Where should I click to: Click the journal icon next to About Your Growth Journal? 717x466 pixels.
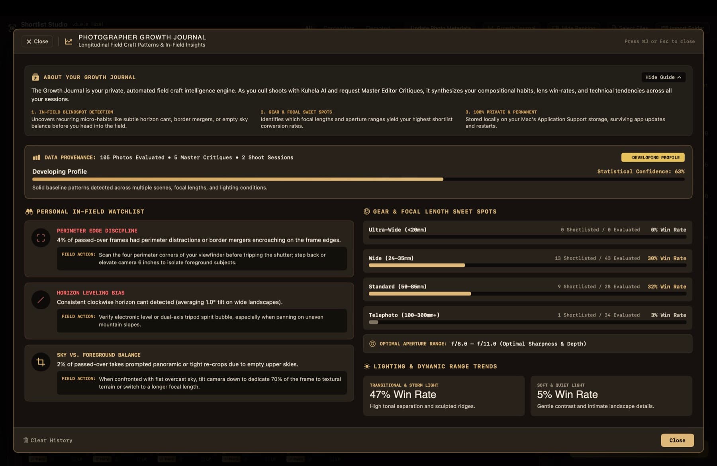35,77
